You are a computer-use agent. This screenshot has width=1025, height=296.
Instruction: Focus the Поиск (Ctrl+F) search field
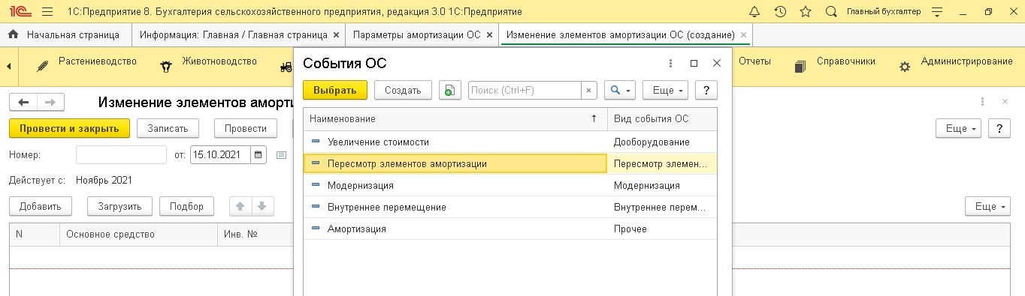pyautogui.click(x=525, y=90)
